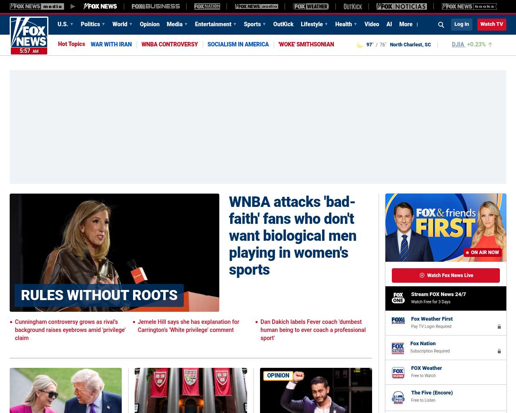The image size is (516, 413).
Task: Click the 'Hot Topics' label
Action: (x=71, y=44)
